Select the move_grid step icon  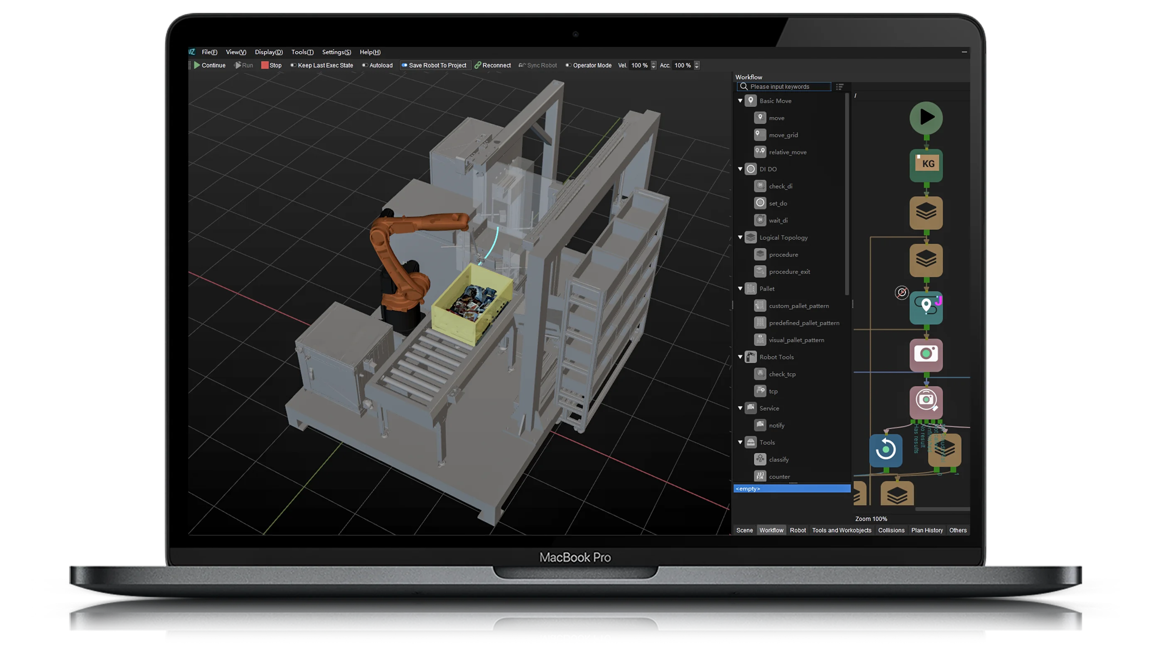(x=760, y=135)
